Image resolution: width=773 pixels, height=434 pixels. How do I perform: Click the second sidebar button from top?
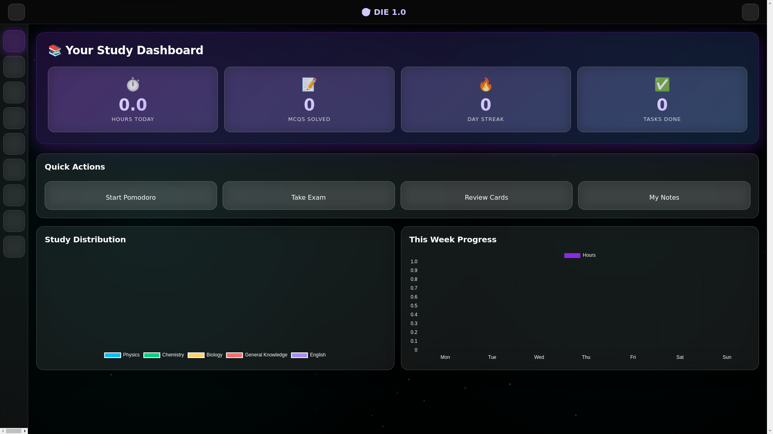(x=14, y=67)
